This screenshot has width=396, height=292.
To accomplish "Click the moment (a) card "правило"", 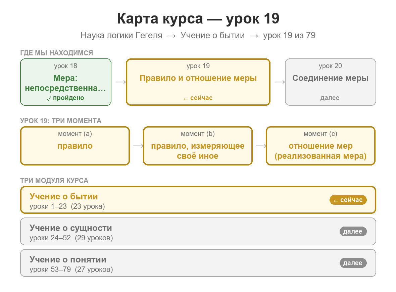I will pyautogui.click(x=75, y=146).
